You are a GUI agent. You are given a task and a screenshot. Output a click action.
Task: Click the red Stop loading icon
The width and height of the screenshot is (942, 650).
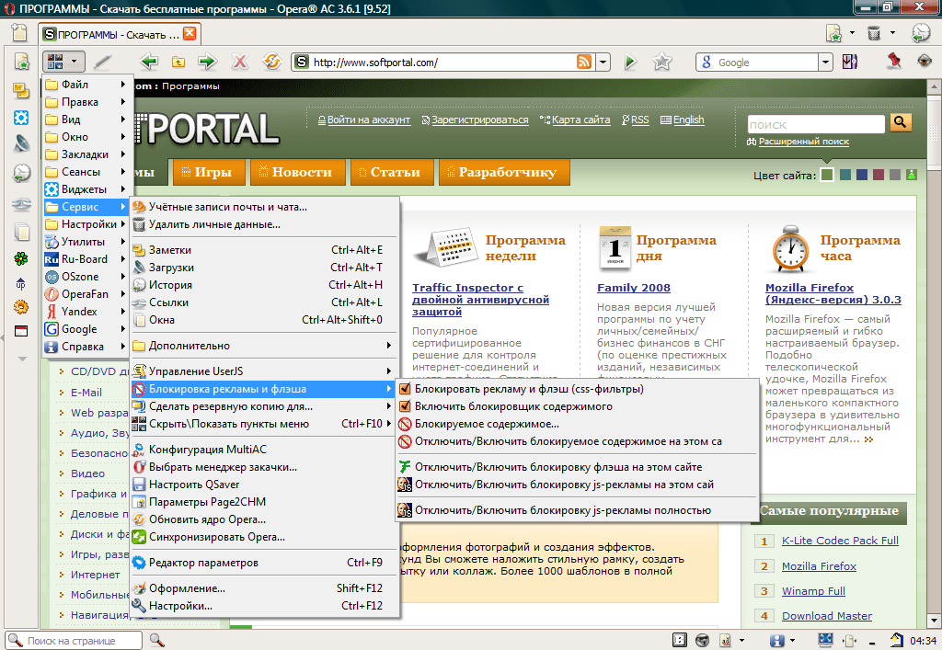pos(240,62)
